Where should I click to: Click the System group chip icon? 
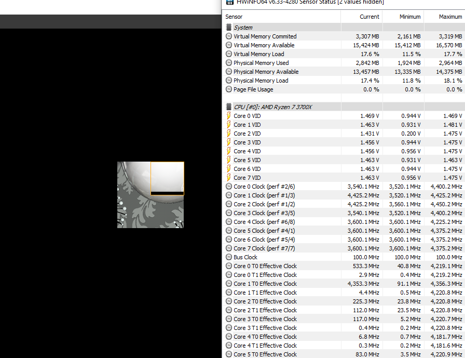click(x=229, y=28)
